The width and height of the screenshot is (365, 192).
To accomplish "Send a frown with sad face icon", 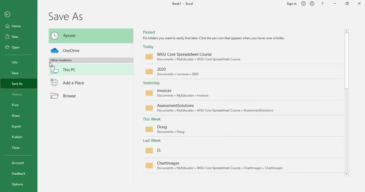I will point(312,4).
